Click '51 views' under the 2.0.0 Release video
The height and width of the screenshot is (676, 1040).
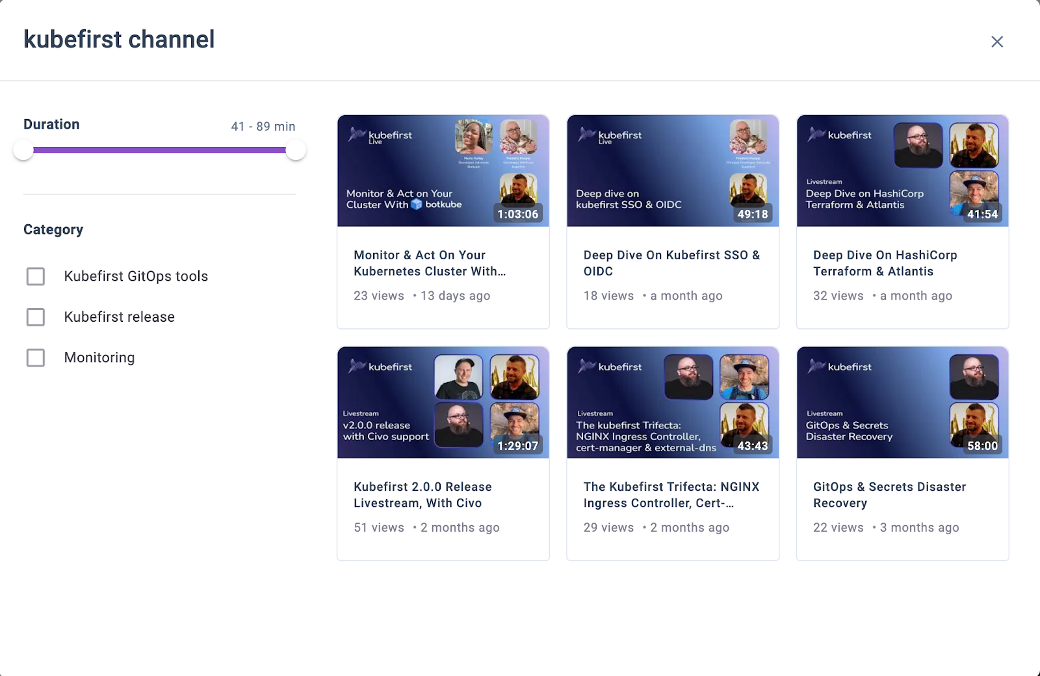tap(379, 528)
